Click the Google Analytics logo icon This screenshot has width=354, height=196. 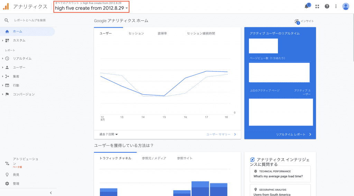6,7
